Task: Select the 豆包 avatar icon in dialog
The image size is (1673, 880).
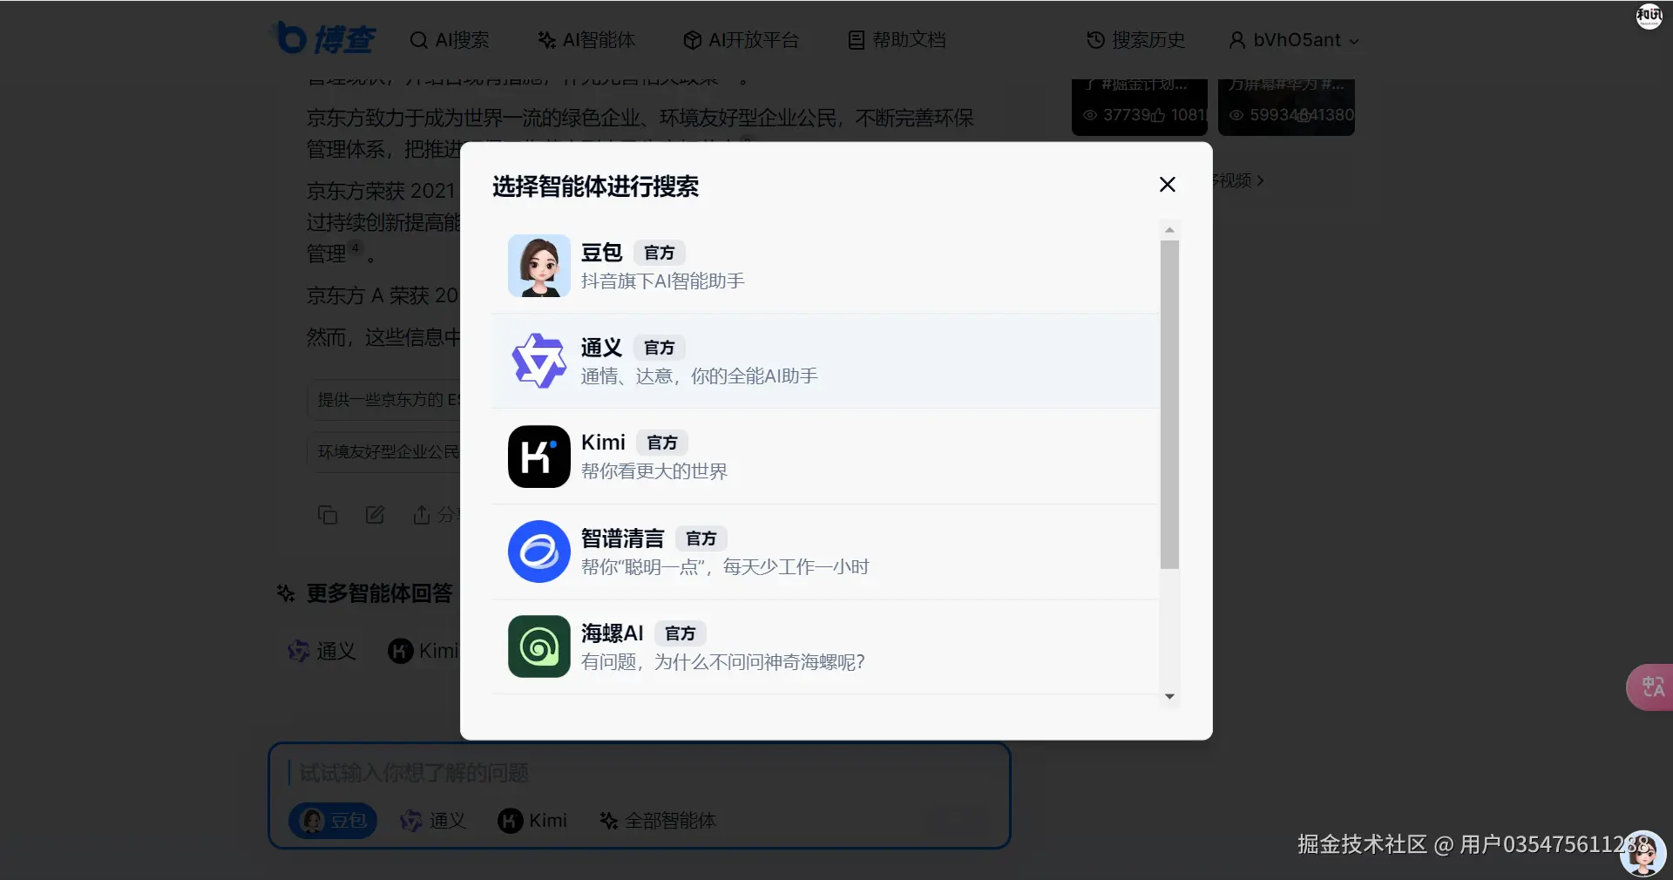Action: [x=539, y=266]
